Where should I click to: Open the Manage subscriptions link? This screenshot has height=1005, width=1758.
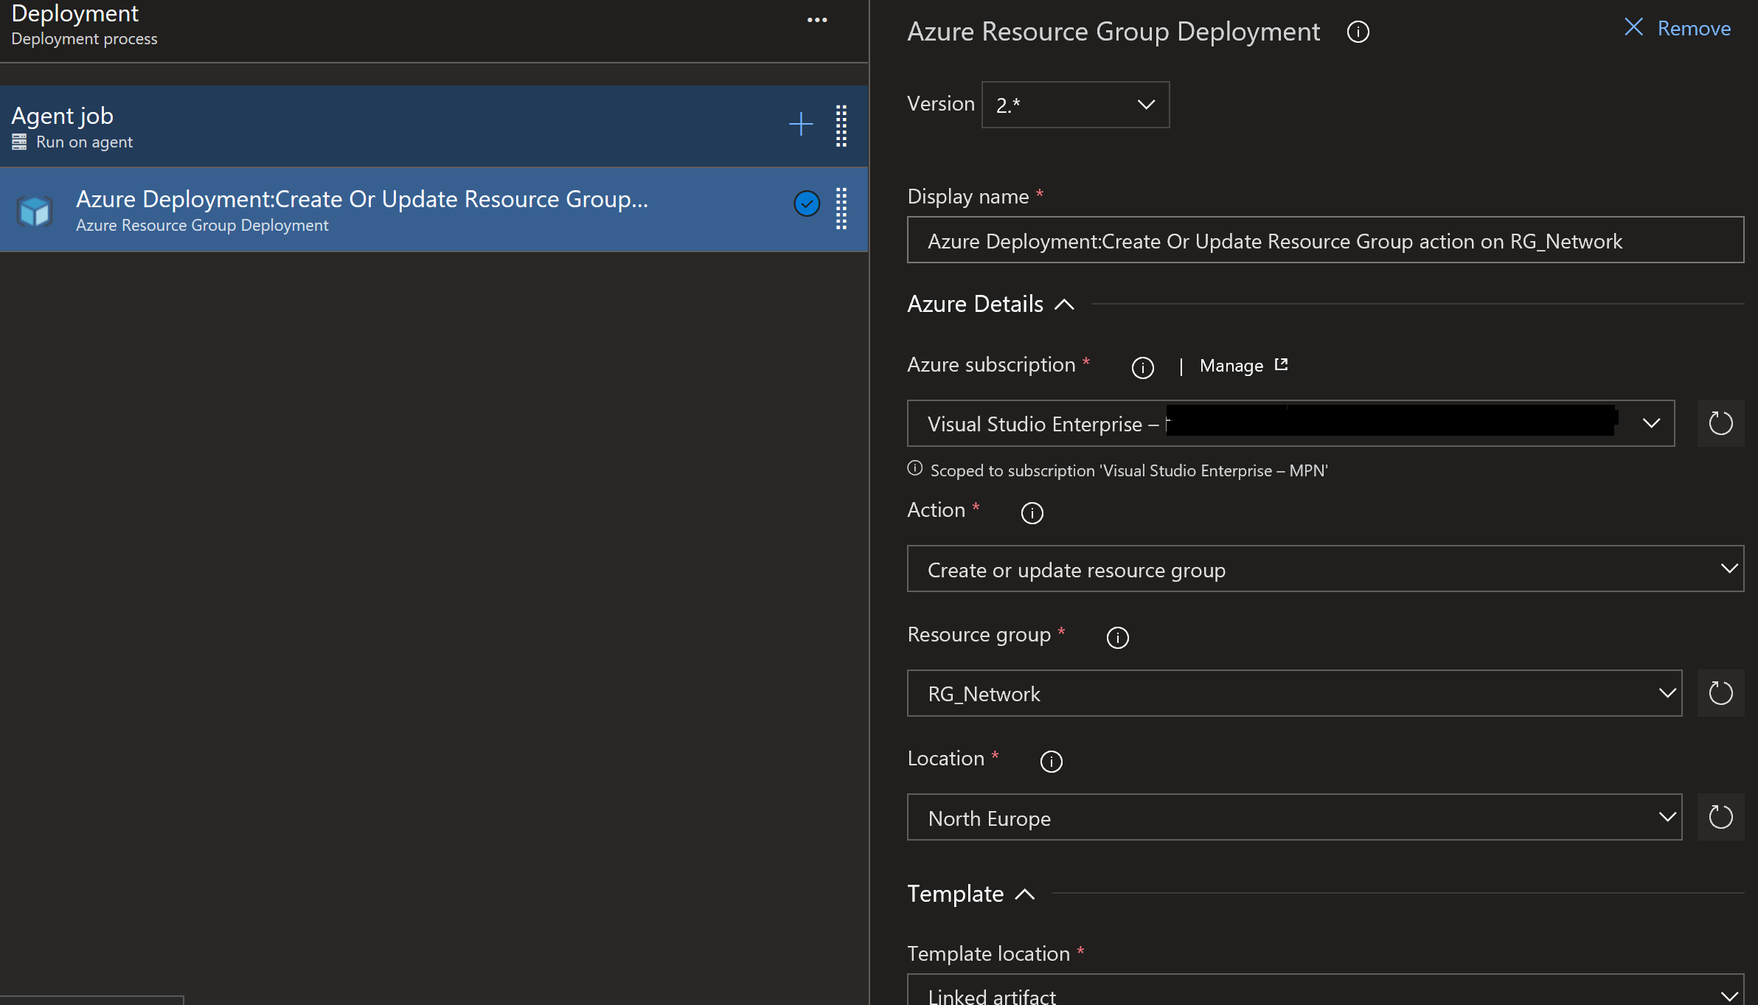1243,366
